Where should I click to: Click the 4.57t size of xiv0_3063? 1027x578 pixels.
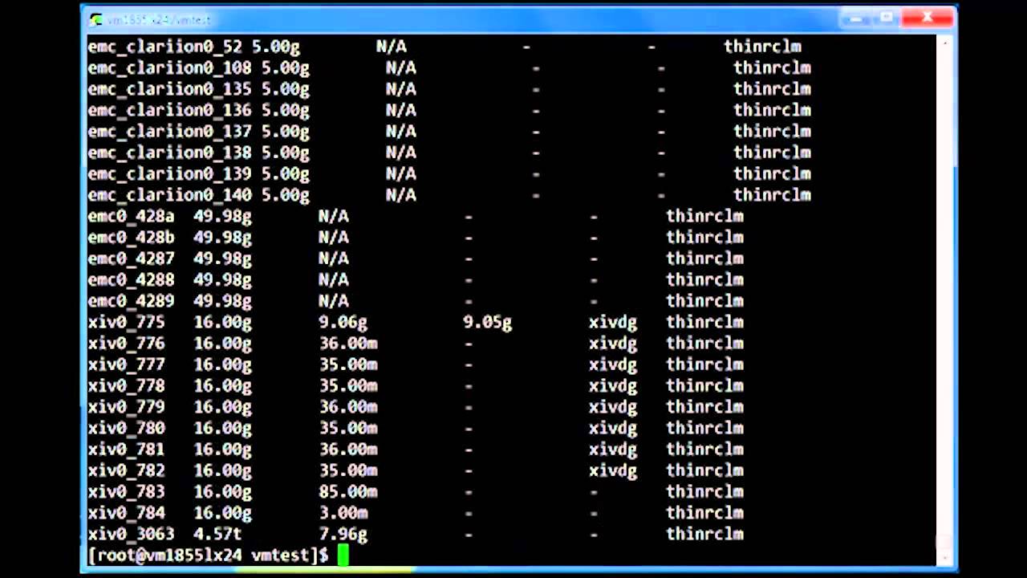click(x=217, y=534)
